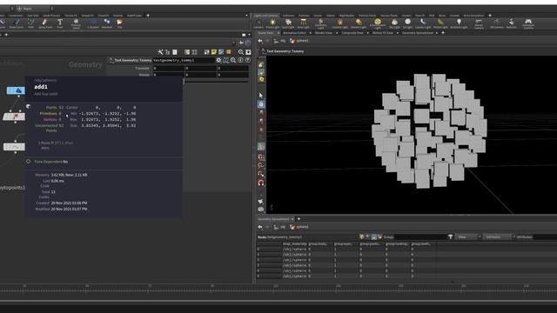Select the Path shelf tool
This screenshot has height=313, width=557.
click(x=31, y=23)
